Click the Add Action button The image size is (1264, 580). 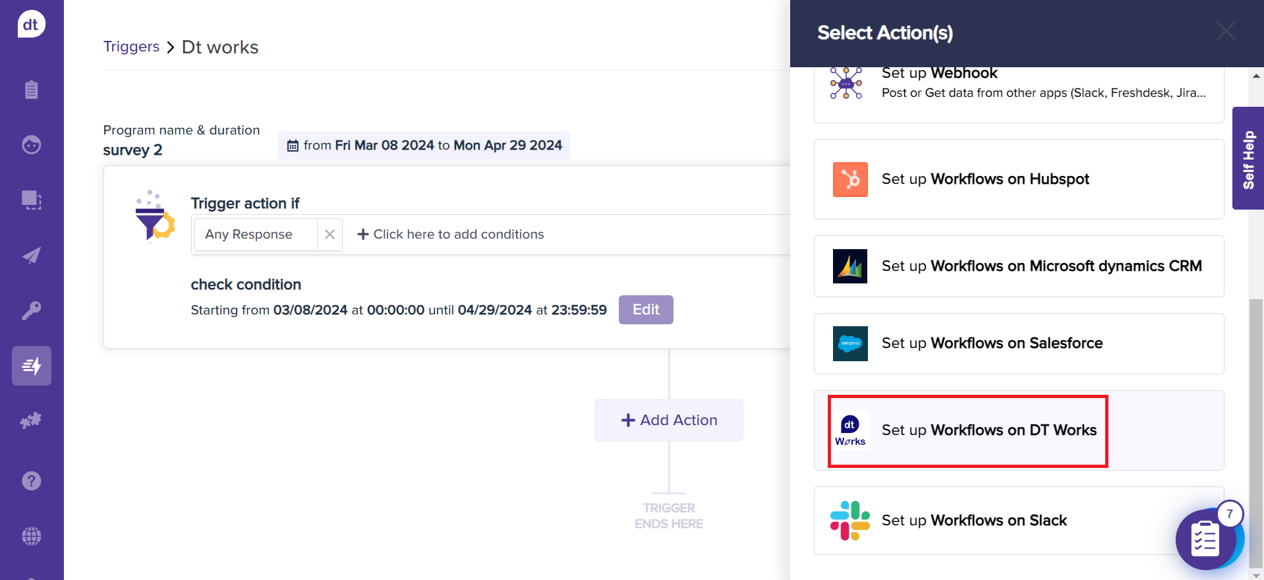click(x=669, y=420)
